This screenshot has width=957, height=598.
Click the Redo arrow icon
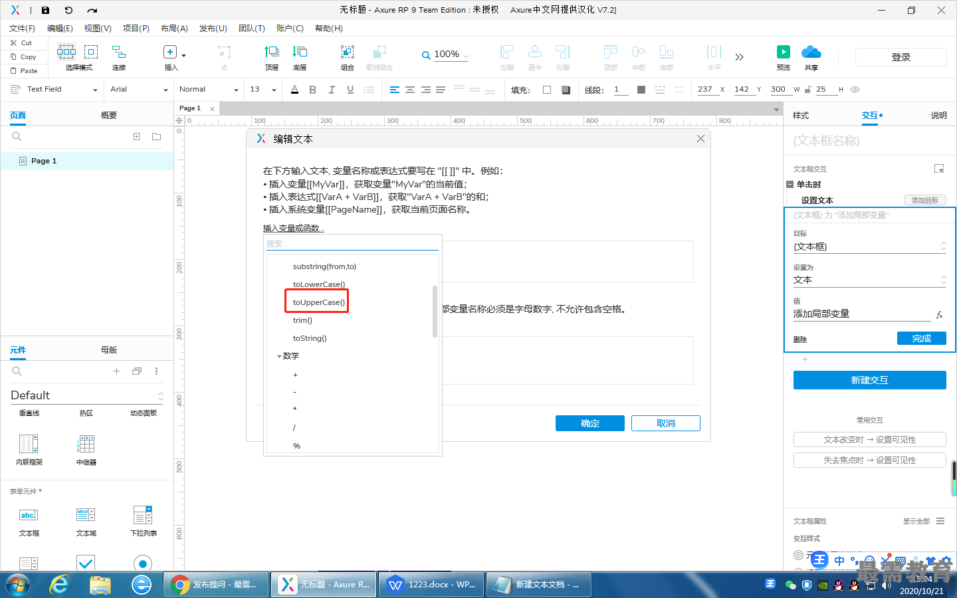(92, 10)
